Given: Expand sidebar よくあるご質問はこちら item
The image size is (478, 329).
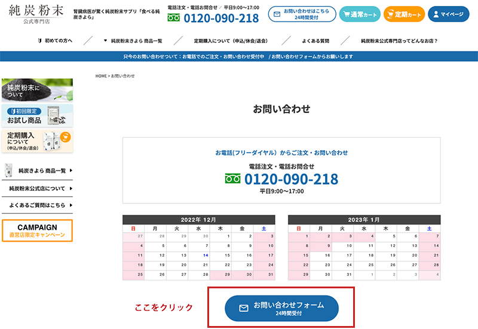Looking at the screenshot, I should [x=71, y=205].
